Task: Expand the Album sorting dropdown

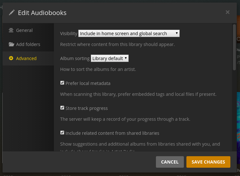Action: [110, 58]
